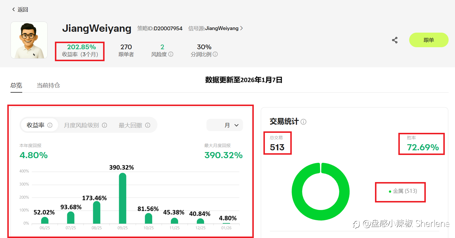
Task: Click the 202.85% 收益率 value
Action: [x=81, y=47]
